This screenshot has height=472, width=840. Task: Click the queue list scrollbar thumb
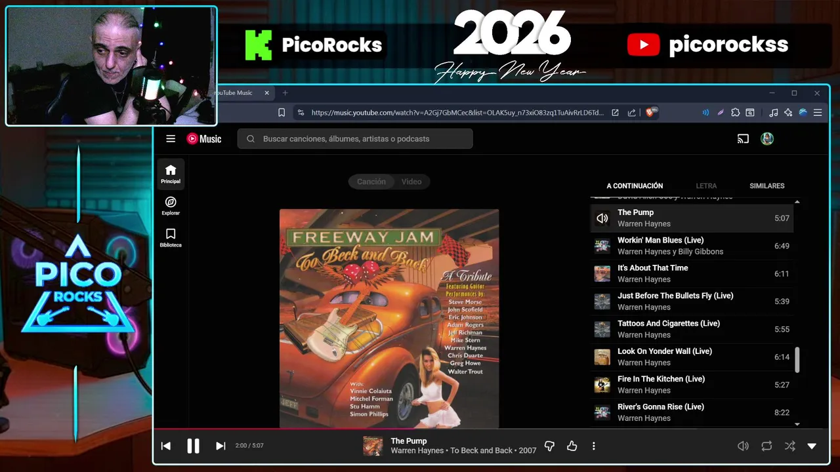pos(797,359)
